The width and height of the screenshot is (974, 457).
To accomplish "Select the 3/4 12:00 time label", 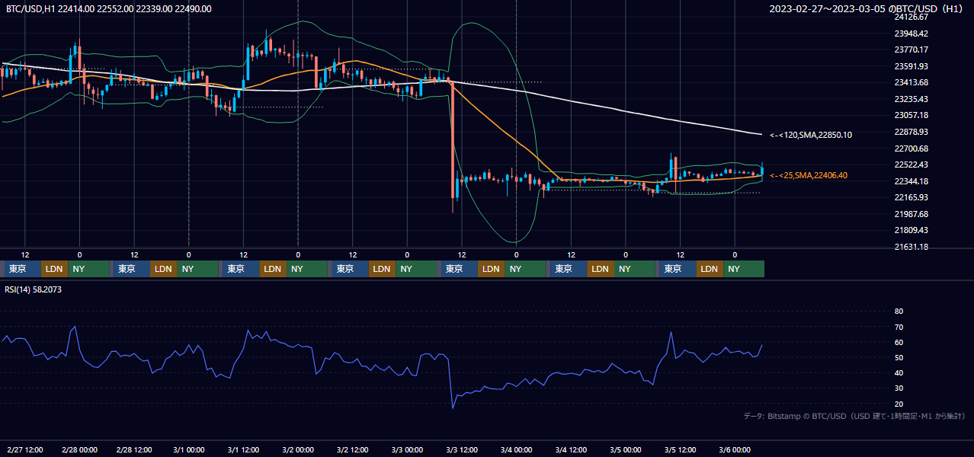I will [x=572, y=449].
